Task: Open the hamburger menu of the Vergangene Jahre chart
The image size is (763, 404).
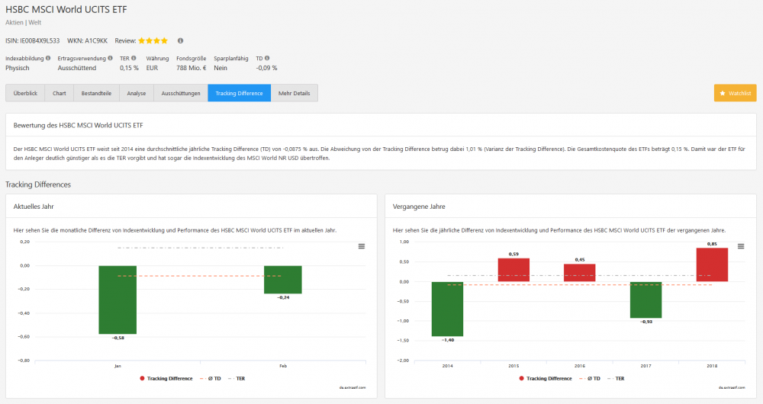Action: coord(740,245)
